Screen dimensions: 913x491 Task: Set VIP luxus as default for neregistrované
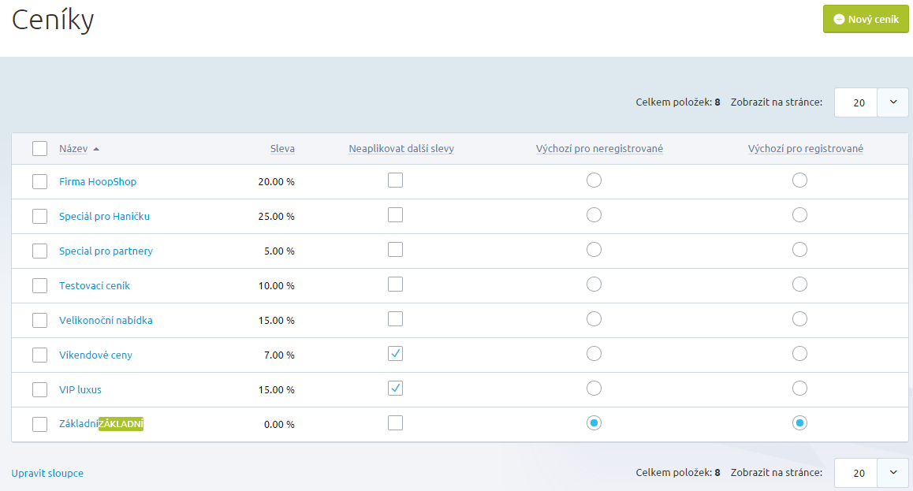click(594, 388)
